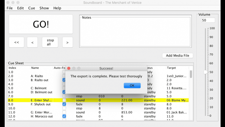Click the fade type cell in row 9.0

pyautogui.click(x=79, y=104)
